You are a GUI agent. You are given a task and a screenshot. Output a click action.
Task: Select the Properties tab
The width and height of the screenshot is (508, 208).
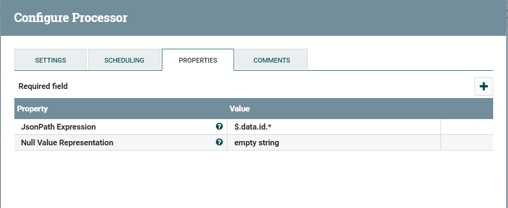coord(198,60)
